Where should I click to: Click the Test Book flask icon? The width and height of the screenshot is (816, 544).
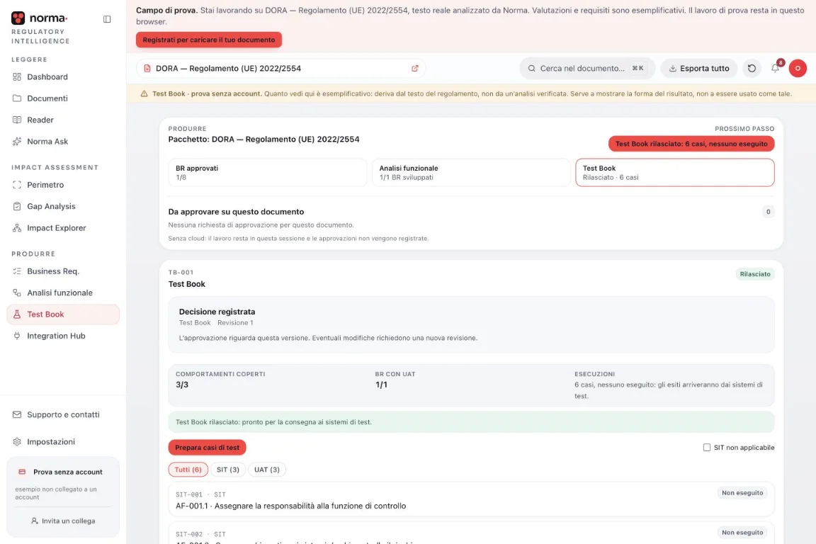pyautogui.click(x=17, y=314)
